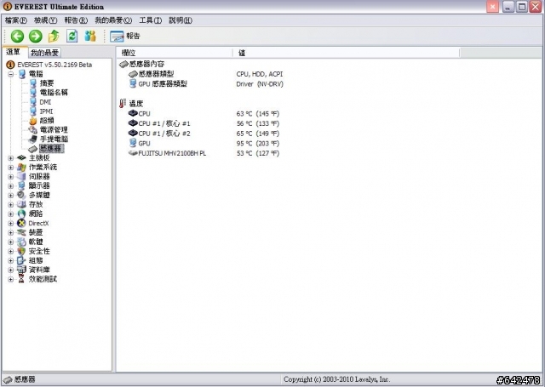This screenshot has width=545, height=387.
Task: Click the 網路 globe icon
Action: pyautogui.click(x=21, y=214)
